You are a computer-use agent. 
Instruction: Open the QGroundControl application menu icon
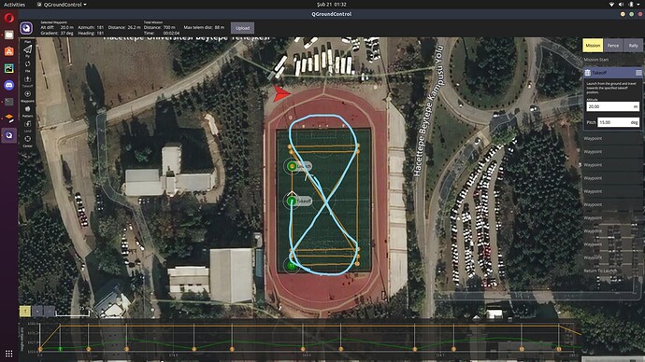click(x=26, y=28)
